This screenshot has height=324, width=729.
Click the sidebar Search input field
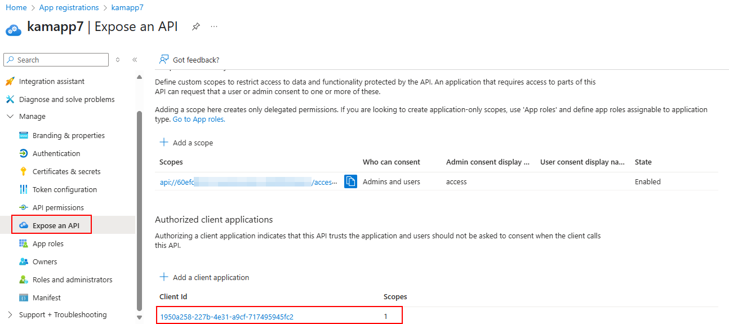[x=56, y=60]
